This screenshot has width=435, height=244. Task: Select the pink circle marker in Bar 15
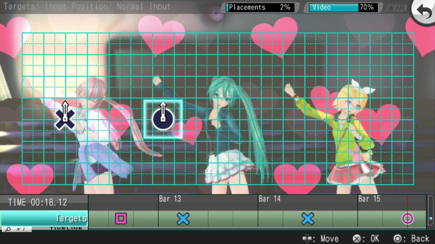tap(407, 219)
